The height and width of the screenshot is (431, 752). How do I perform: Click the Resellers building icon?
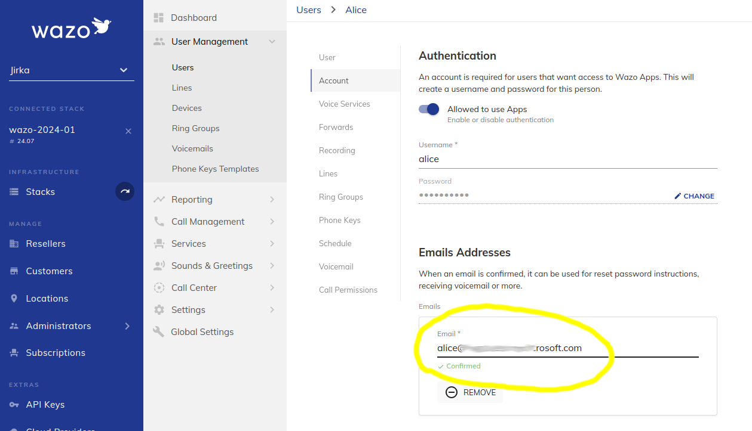(x=14, y=244)
